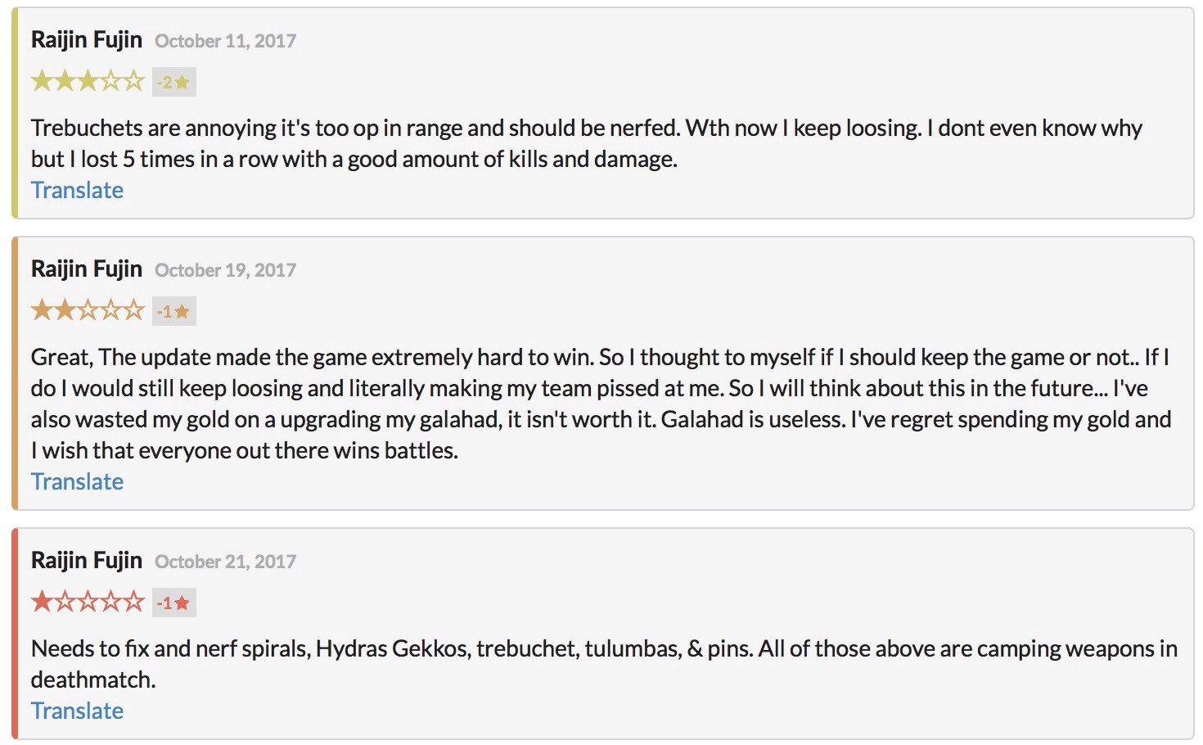Click the one-star rating on the October 21 review

point(88,603)
